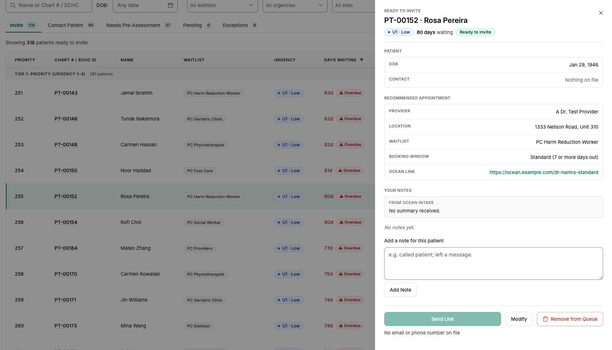Viewport: 612px width, 350px height.
Task: Click the patient note text area
Action: (493, 264)
